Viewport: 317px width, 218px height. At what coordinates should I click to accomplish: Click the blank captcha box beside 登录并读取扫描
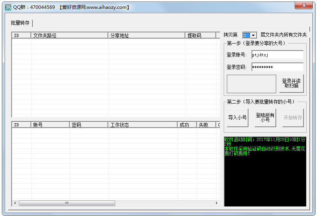pos(251,84)
